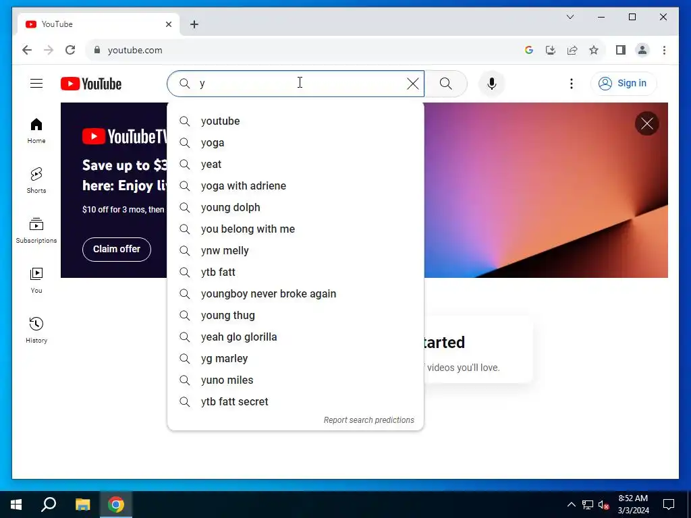Go to Home in the sidebar
691x518 pixels.
pyautogui.click(x=36, y=131)
